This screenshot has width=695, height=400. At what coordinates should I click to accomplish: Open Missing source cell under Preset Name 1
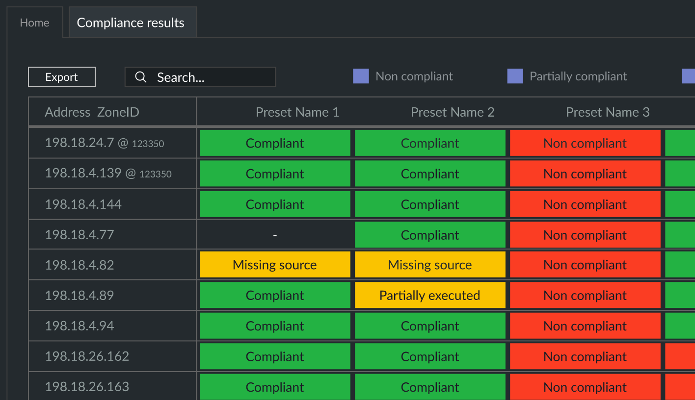click(x=275, y=265)
